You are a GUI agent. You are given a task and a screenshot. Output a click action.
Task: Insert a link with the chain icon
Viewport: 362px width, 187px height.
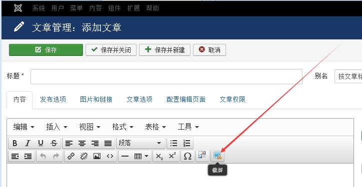tap(71, 157)
